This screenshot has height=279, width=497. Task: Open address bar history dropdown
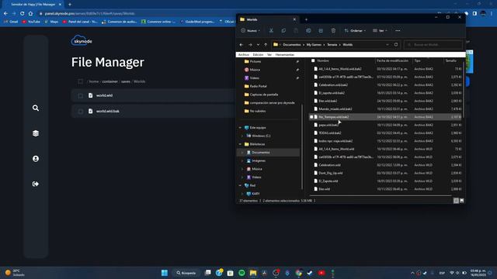(x=388, y=45)
